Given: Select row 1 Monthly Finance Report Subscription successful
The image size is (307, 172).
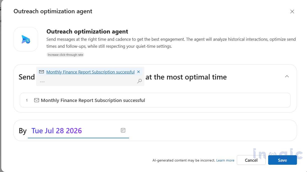Looking at the screenshot, I should click(x=155, y=100).
